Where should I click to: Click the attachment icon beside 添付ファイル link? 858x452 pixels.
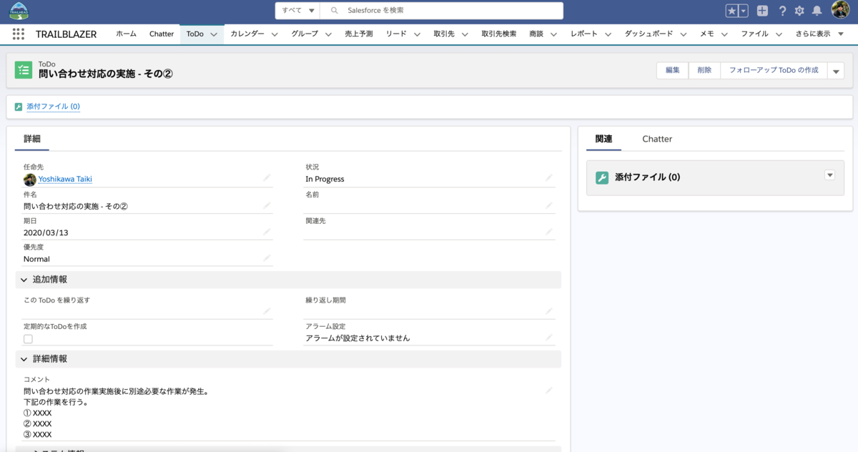pyautogui.click(x=18, y=106)
